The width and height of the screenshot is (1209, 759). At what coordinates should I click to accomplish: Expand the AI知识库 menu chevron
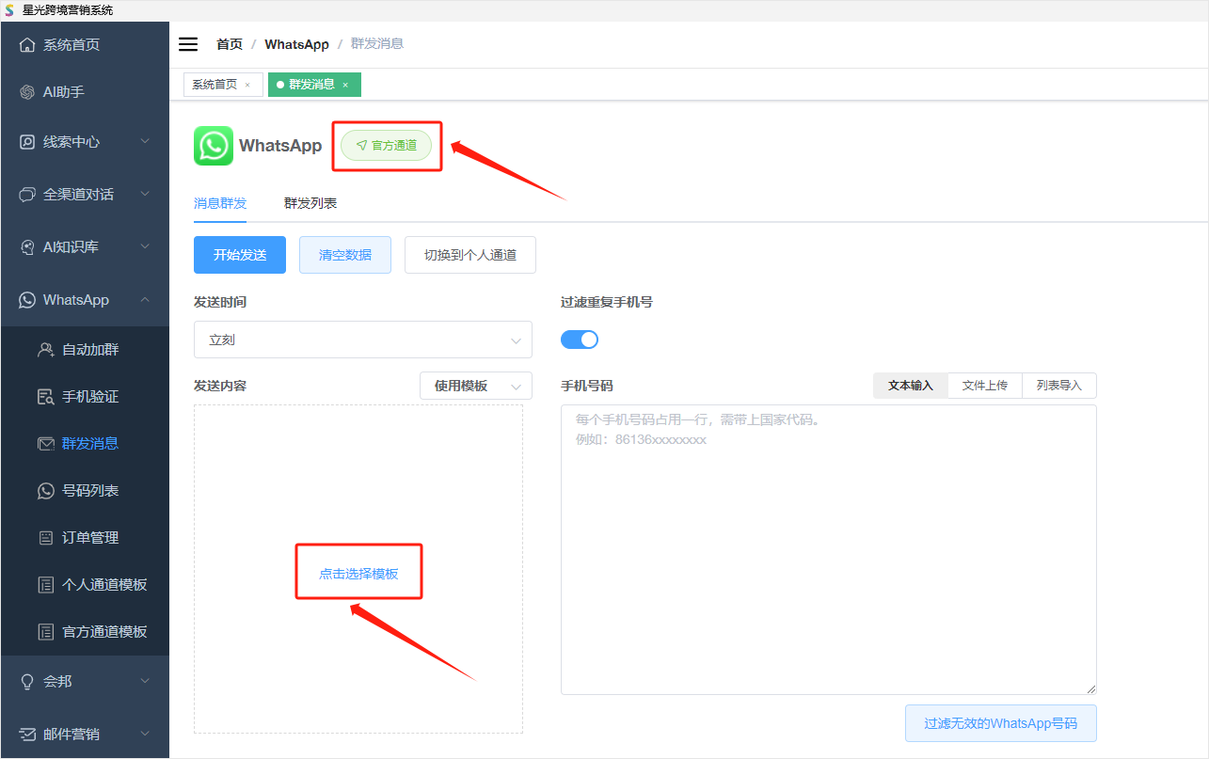pyautogui.click(x=145, y=247)
